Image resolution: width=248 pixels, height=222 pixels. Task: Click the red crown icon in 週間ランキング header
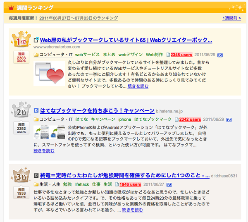coord(11,7)
